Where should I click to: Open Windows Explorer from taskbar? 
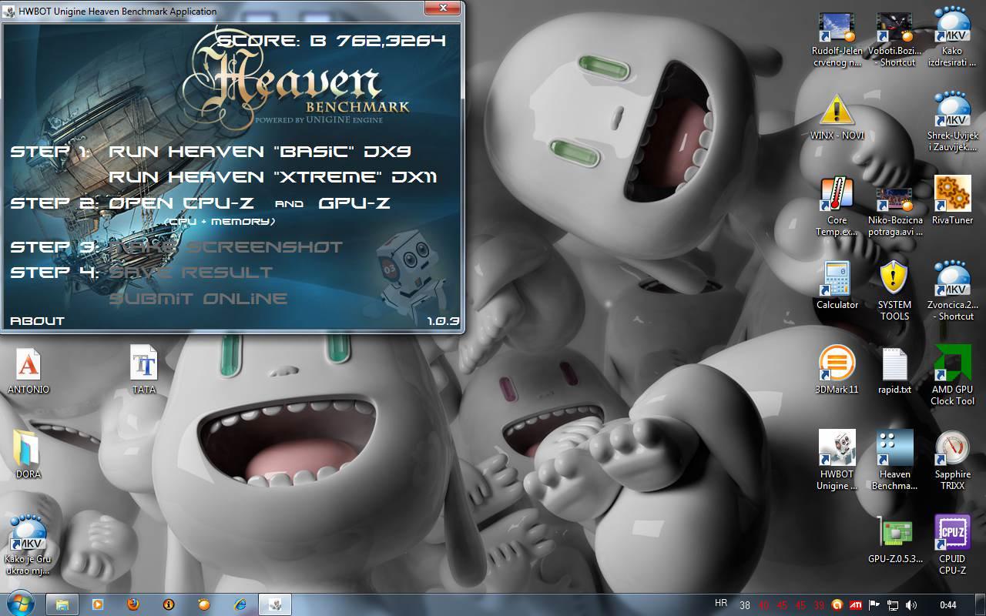pos(62,604)
